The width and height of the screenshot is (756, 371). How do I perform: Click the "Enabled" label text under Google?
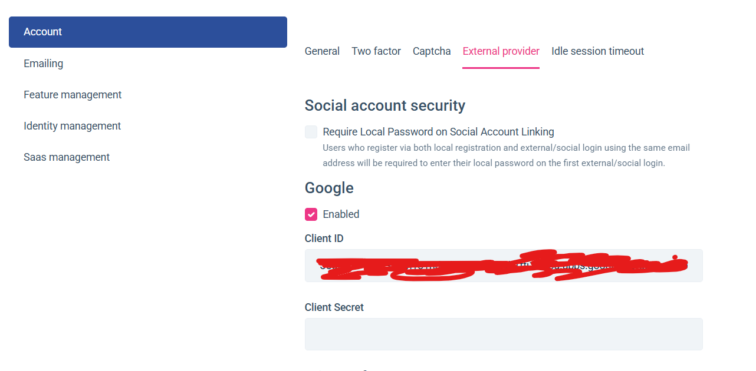click(341, 214)
